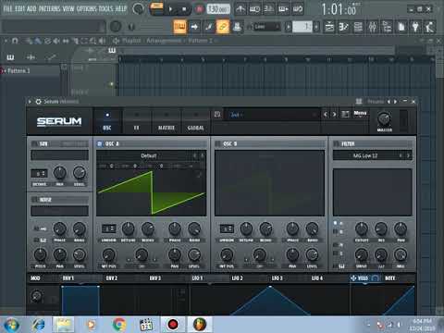This screenshot has width=444, height=333.
Task: Open the Channel rack via toolbar icon
Action: 358,27
